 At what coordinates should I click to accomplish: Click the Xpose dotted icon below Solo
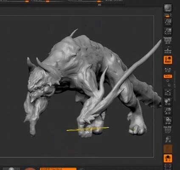click(168, 167)
